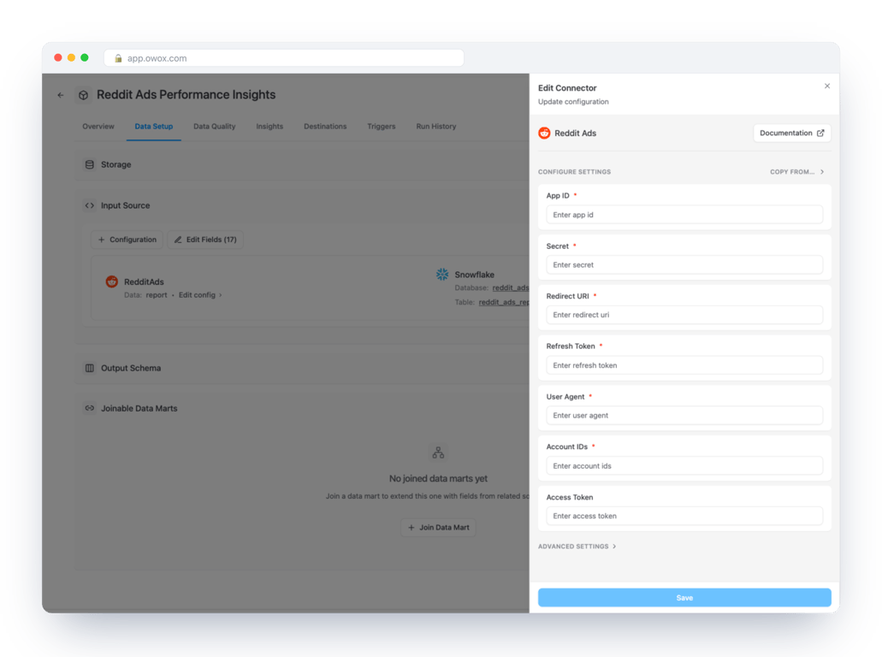Focus the Secret input field

tap(684, 265)
